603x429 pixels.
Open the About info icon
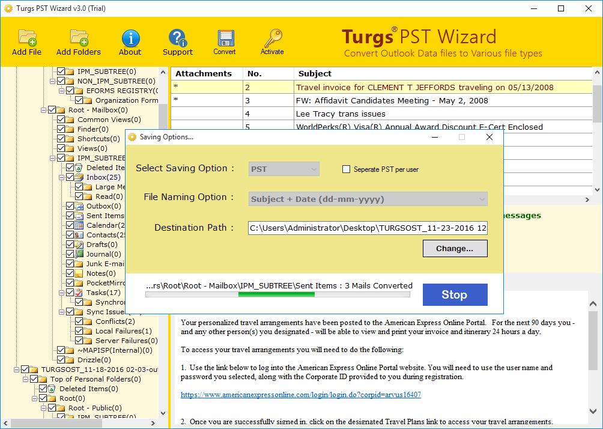tap(130, 38)
